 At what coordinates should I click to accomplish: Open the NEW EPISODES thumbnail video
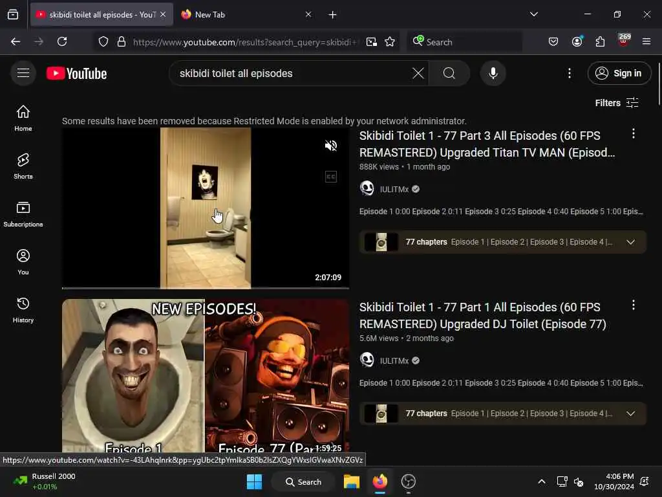pyautogui.click(x=205, y=376)
